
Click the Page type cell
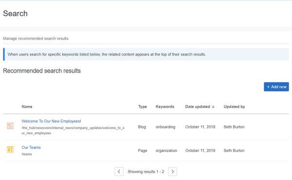(x=143, y=151)
